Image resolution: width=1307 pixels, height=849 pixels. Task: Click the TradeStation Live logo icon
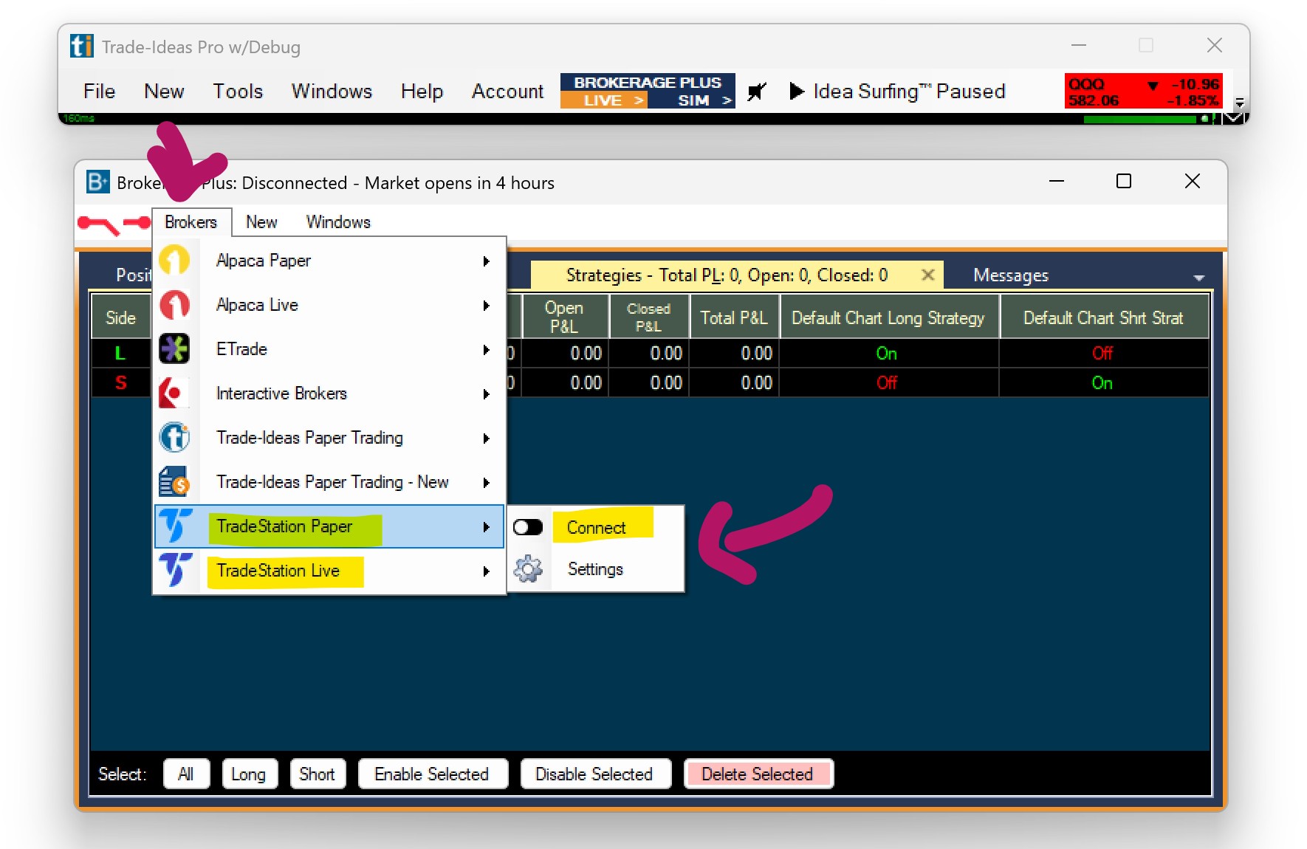pyautogui.click(x=175, y=570)
